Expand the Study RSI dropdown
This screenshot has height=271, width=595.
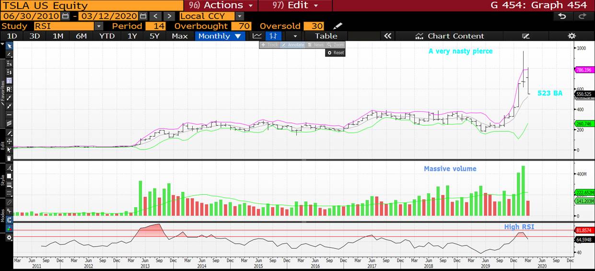click(x=98, y=26)
